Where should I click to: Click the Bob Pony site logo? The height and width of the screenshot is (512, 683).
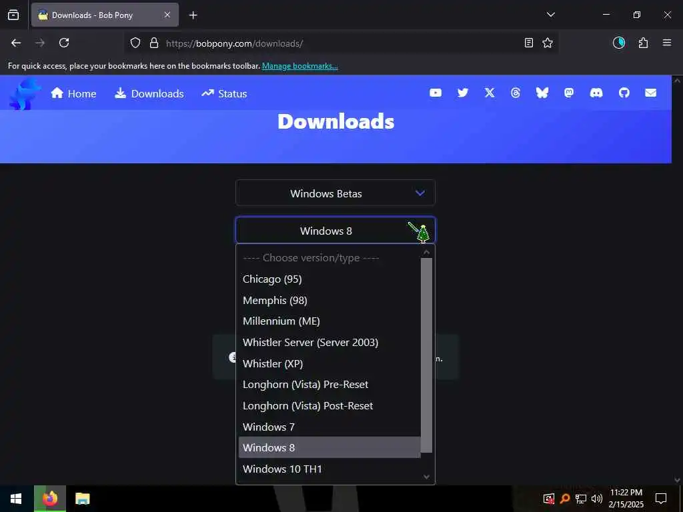[25, 93]
